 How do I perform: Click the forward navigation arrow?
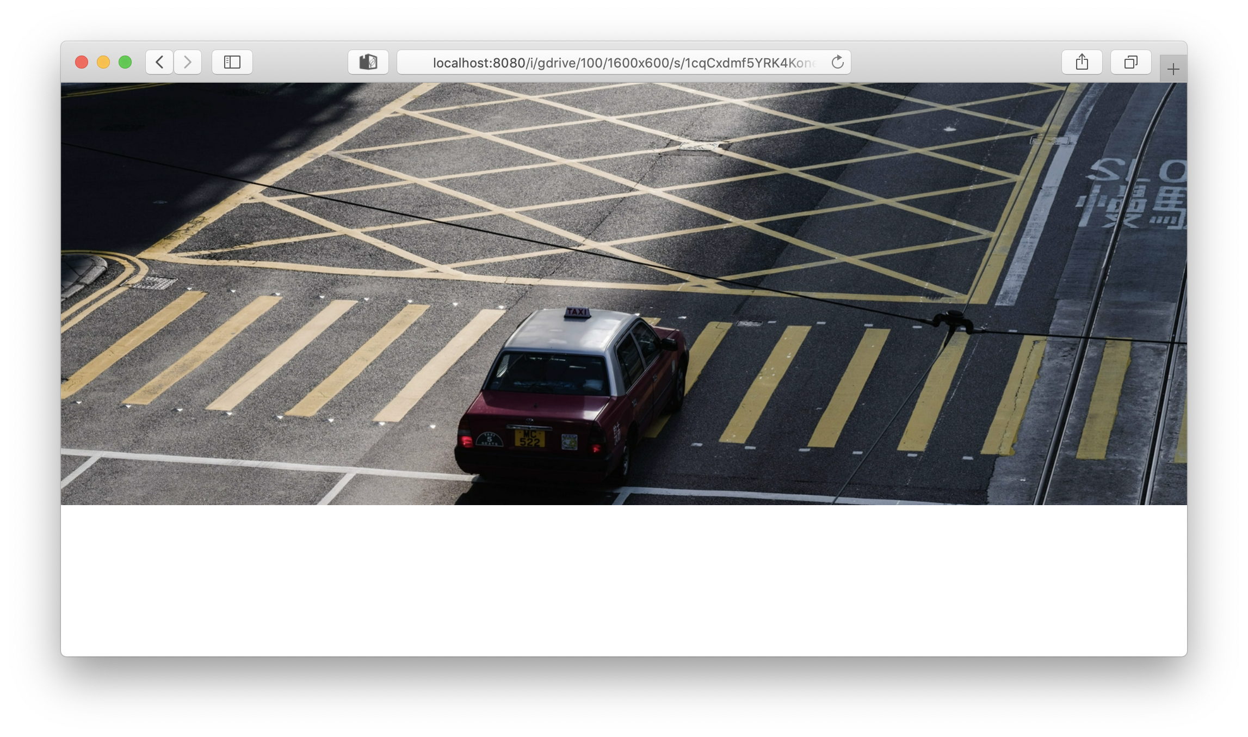(188, 62)
